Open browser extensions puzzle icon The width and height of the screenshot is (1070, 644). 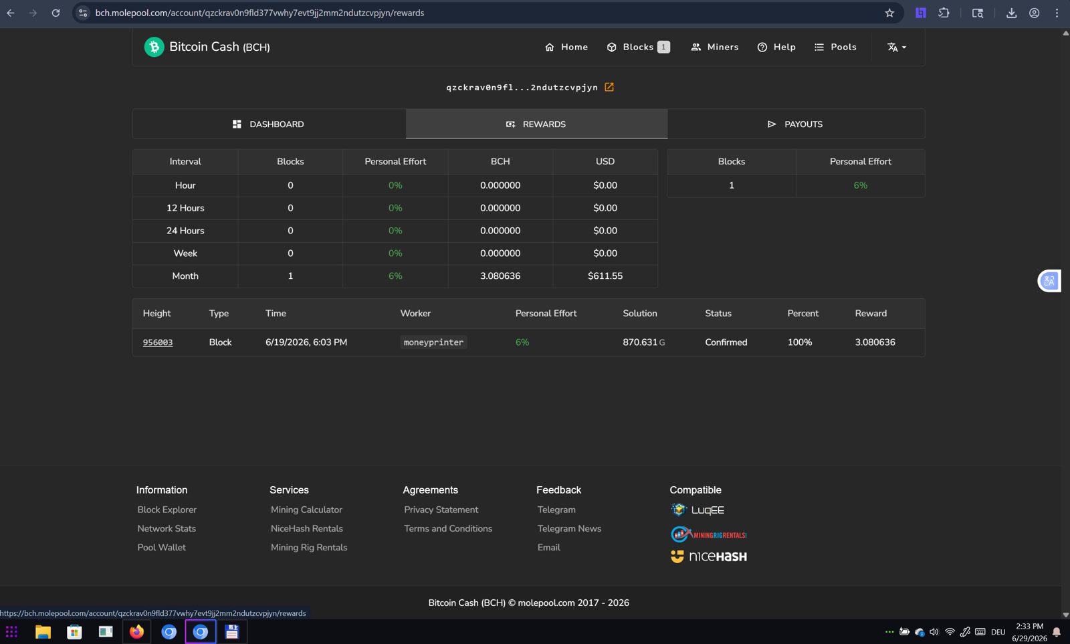click(x=944, y=13)
